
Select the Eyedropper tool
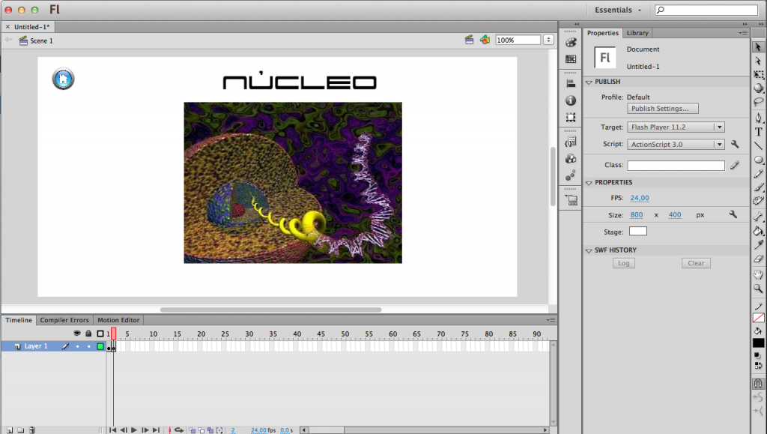[x=758, y=244]
